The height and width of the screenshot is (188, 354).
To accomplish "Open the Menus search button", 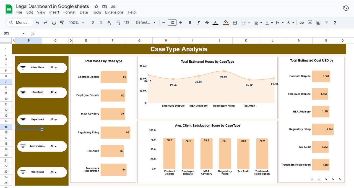I will coord(19,22).
